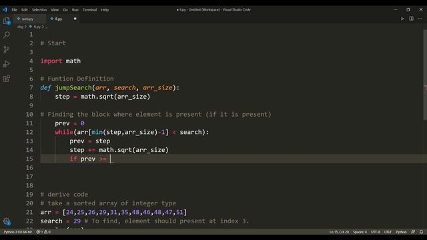The height and width of the screenshot is (240, 427).
Task: Click 'step = math.sqrt(arr_size)' on line 8
Action: [102, 97]
